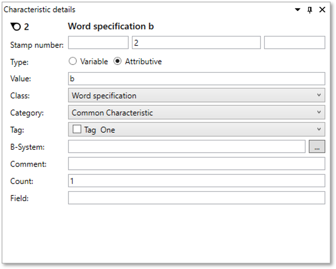The width and height of the screenshot is (336, 269).
Task: Click the stamp icon next to number 2
Action: coord(15,27)
